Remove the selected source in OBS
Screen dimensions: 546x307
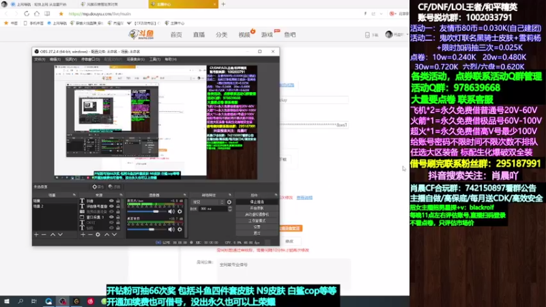90,235
